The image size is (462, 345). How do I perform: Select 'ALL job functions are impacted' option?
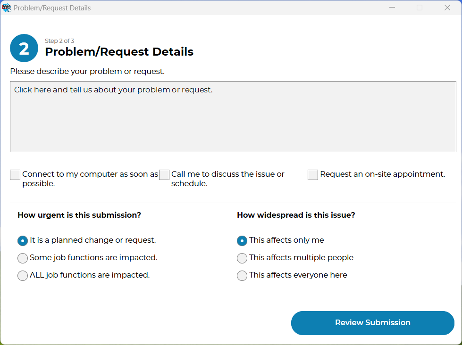23,276
